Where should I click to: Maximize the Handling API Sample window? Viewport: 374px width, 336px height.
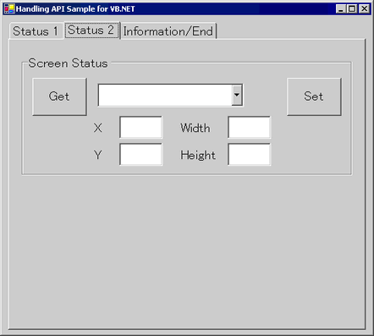point(352,8)
